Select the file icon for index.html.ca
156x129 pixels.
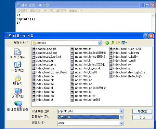click(x=34, y=69)
